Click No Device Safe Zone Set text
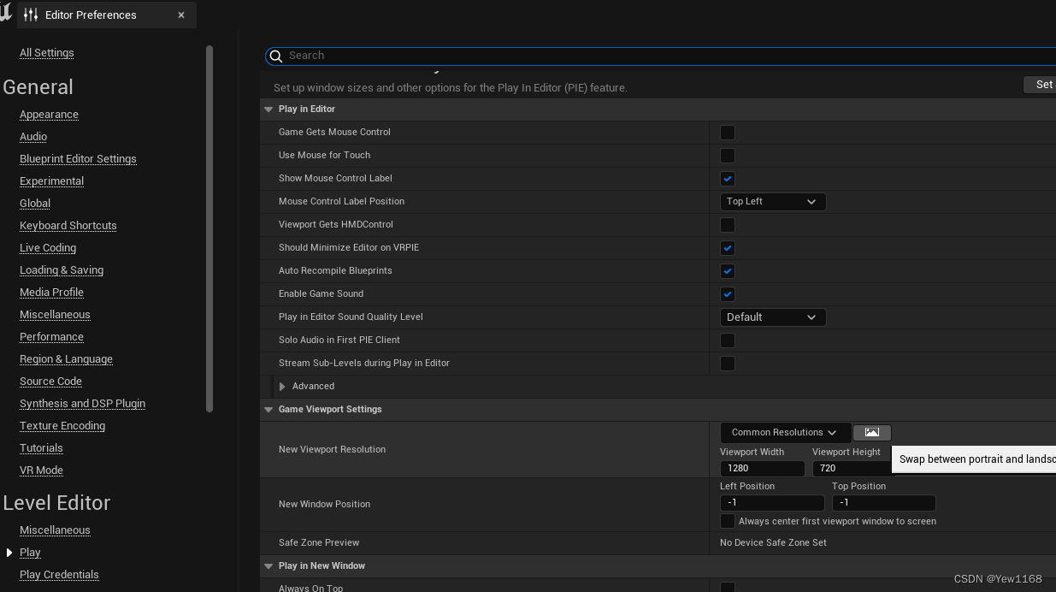 pyautogui.click(x=773, y=542)
